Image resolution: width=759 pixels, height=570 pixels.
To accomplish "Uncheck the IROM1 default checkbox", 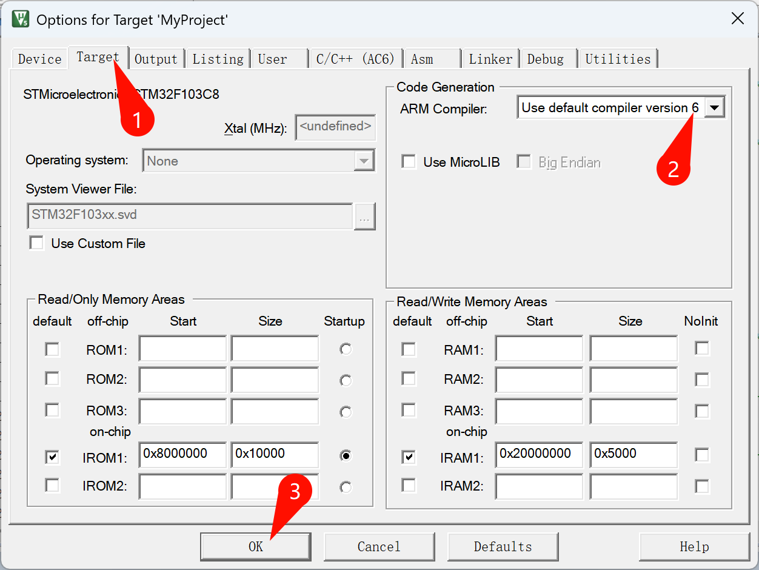I will tap(53, 457).
